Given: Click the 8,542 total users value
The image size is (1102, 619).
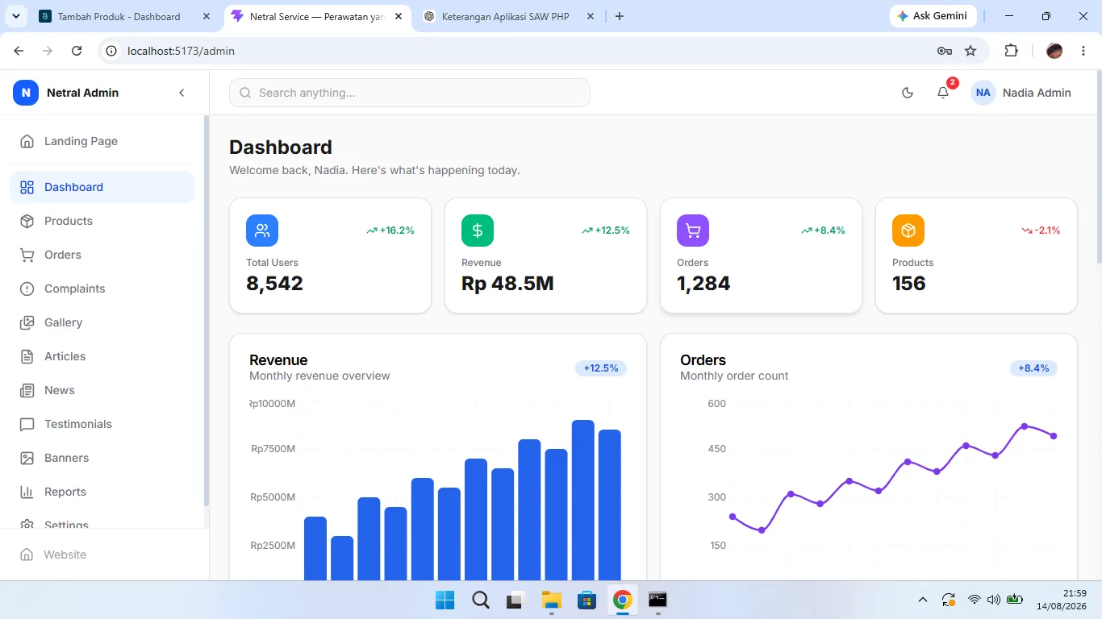Looking at the screenshot, I should coord(274,284).
